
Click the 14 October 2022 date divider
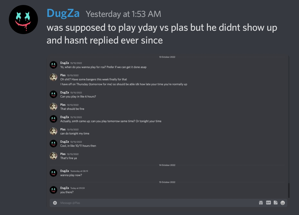point(167,165)
